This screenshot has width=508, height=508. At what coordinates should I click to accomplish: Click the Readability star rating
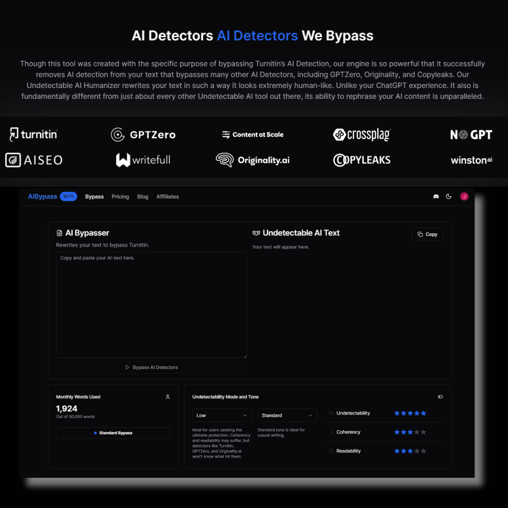(x=410, y=451)
